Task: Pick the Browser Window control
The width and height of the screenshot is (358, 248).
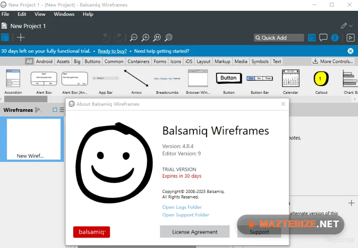Action: click(198, 82)
